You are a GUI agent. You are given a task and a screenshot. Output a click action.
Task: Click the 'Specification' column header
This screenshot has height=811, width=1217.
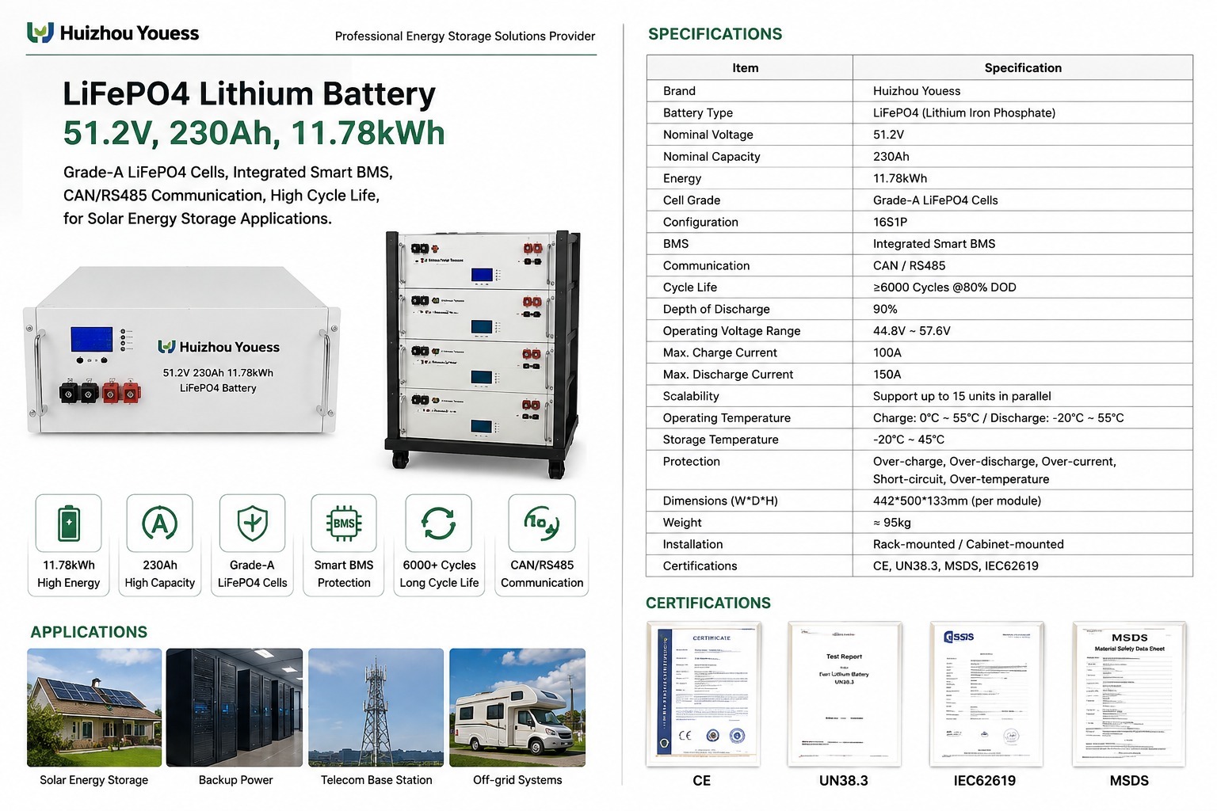click(x=1023, y=68)
